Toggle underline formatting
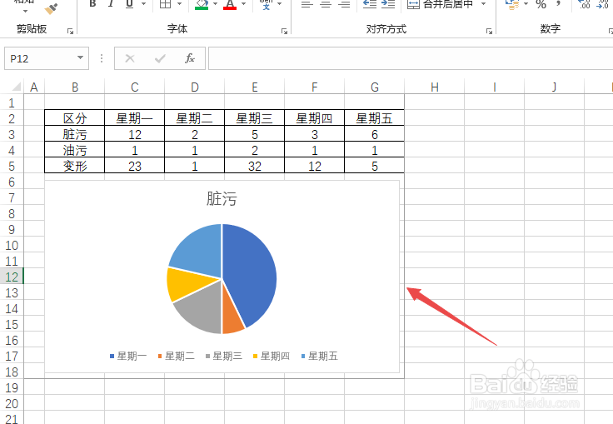613x424 pixels. click(x=129, y=4)
